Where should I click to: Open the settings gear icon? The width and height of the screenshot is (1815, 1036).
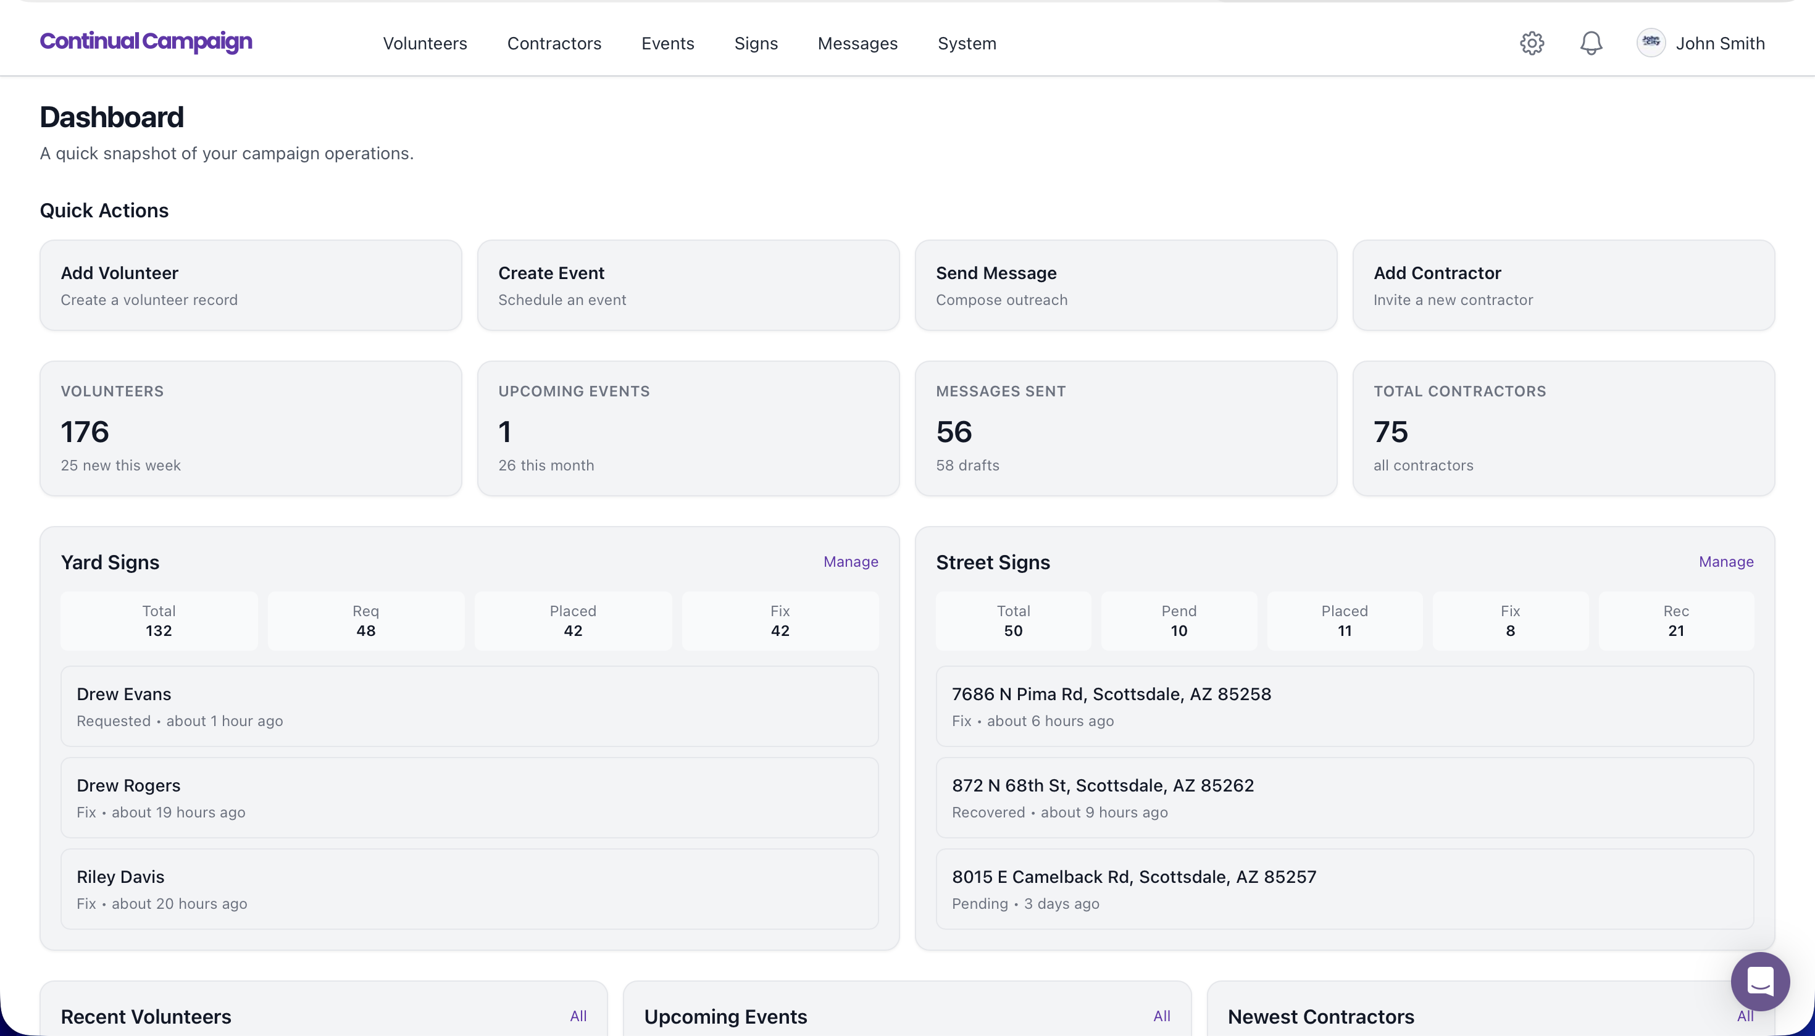click(1532, 43)
